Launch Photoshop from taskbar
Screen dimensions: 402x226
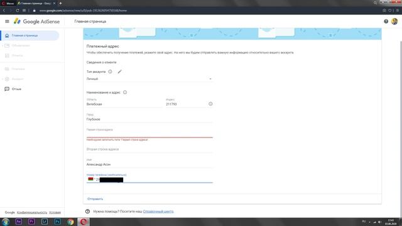[x=57, y=222]
